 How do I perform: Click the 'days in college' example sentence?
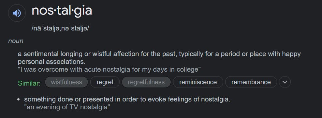(109, 69)
